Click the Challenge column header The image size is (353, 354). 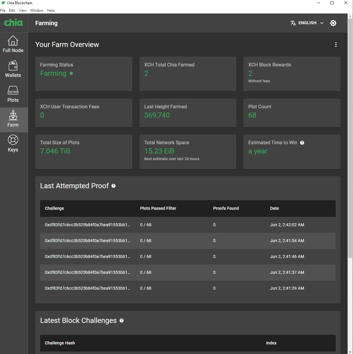pos(54,208)
